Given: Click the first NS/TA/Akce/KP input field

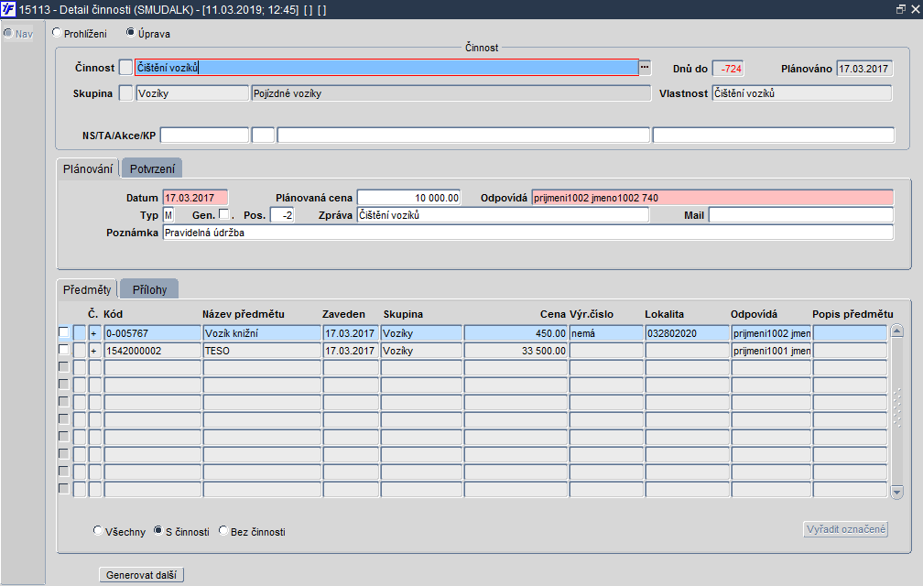Looking at the screenshot, I should point(204,136).
